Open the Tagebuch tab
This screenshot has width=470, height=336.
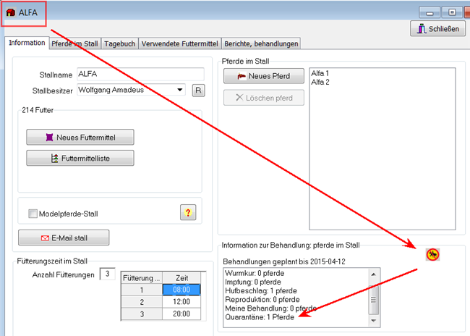pyautogui.click(x=119, y=43)
